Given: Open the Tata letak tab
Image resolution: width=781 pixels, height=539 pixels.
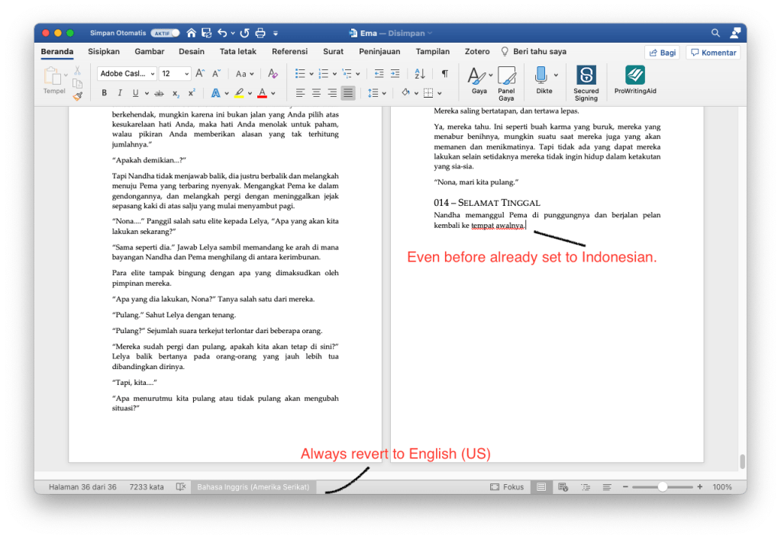Looking at the screenshot, I should point(238,52).
